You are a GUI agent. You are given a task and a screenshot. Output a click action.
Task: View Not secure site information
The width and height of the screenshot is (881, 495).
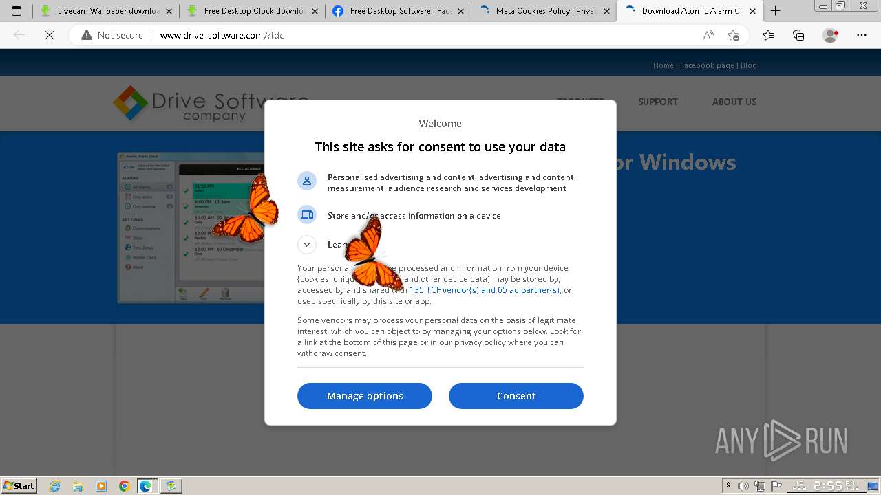[x=112, y=35]
